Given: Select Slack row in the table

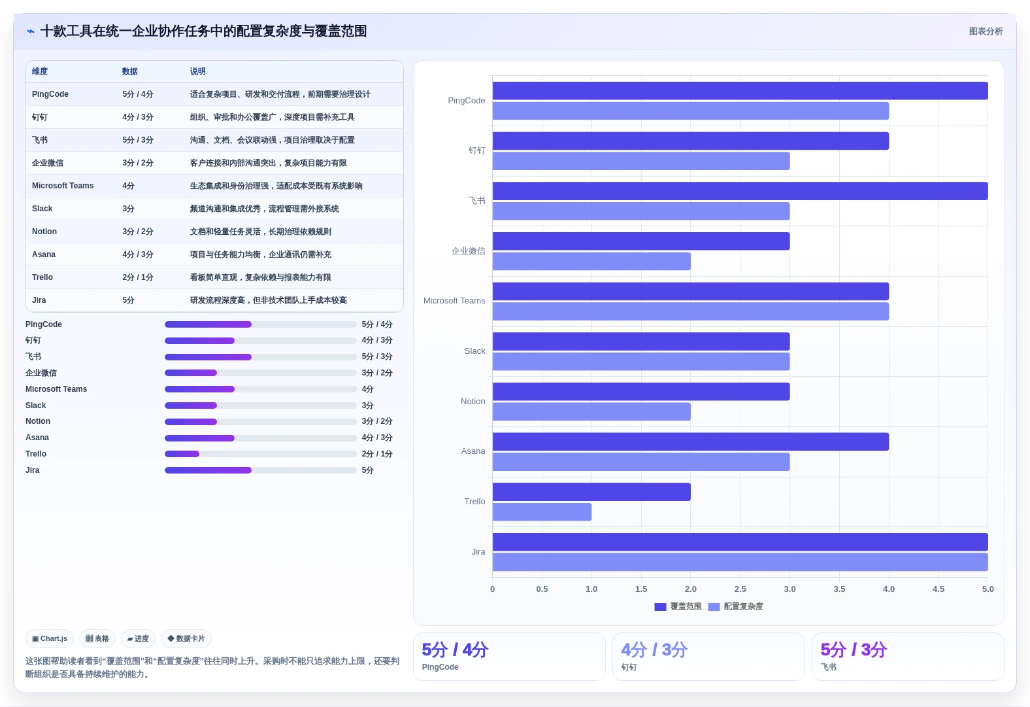Looking at the screenshot, I should pyautogui.click(x=214, y=209).
